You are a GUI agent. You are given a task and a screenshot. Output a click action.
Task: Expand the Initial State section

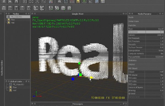(x=146, y=21)
